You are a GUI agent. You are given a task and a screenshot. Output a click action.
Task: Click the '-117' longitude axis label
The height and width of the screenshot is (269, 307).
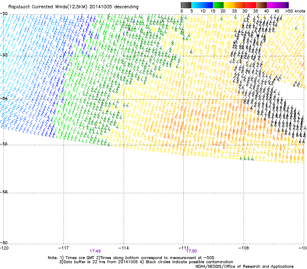63,248
